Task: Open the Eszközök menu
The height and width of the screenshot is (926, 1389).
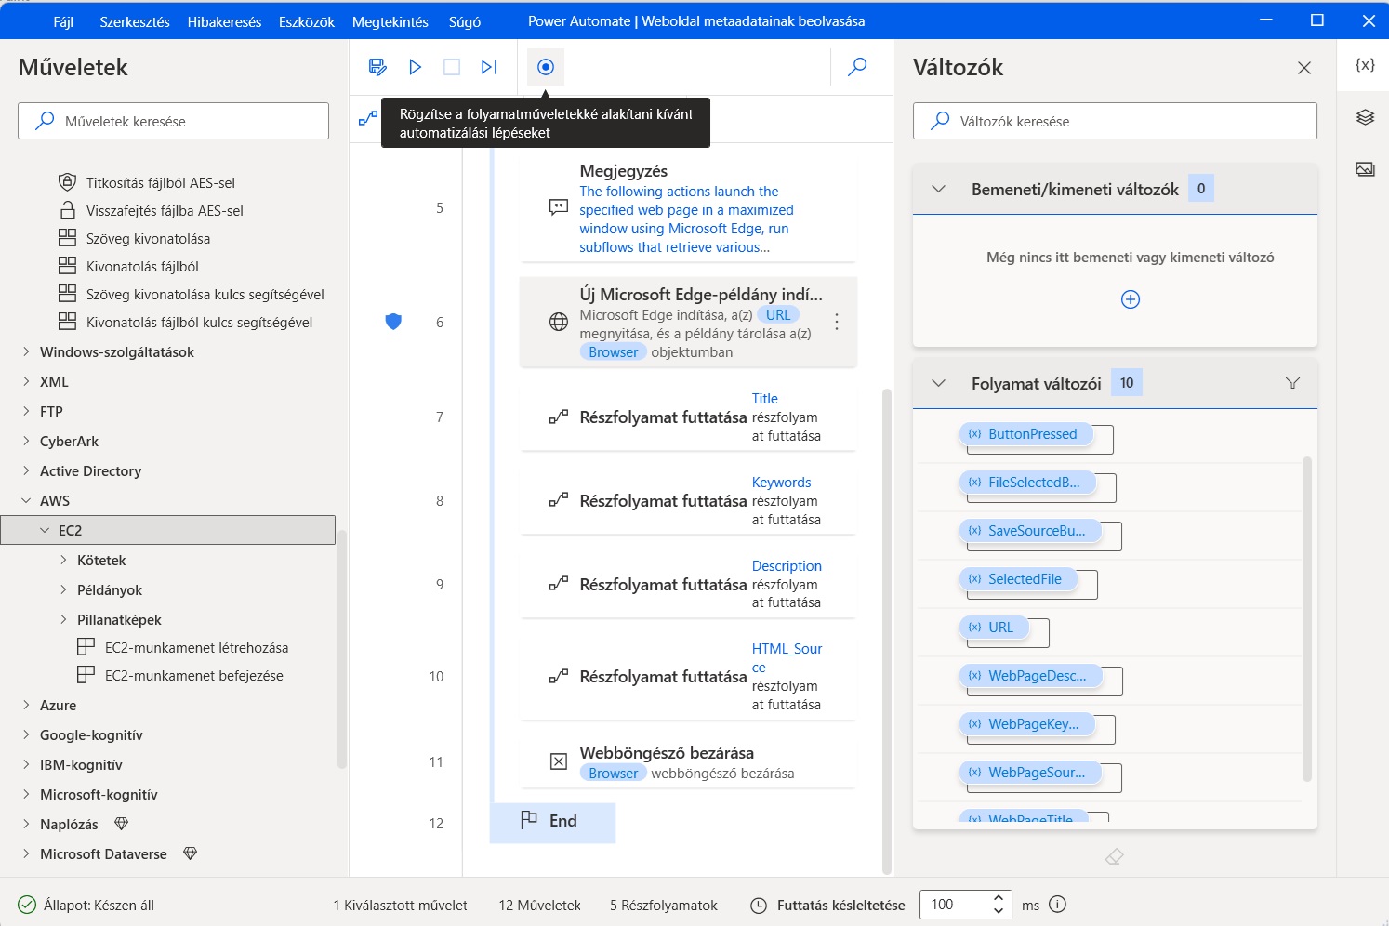Action: (x=307, y=21)
